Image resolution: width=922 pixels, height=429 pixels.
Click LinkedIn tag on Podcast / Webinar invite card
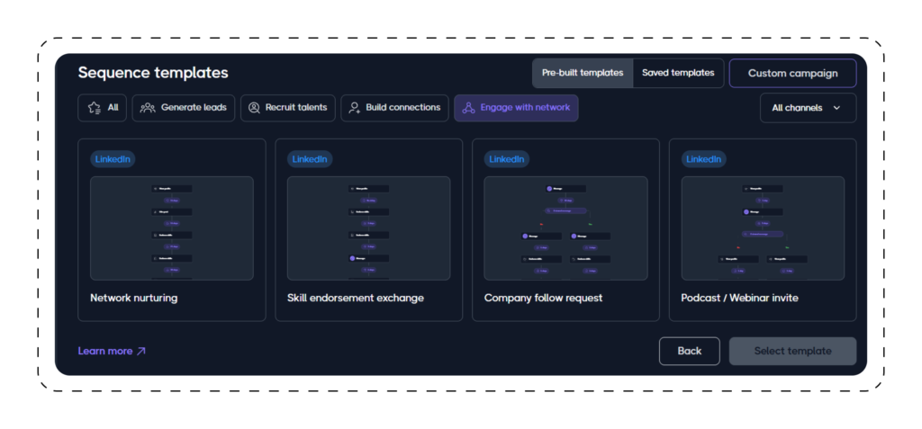(x=703, y=159)
